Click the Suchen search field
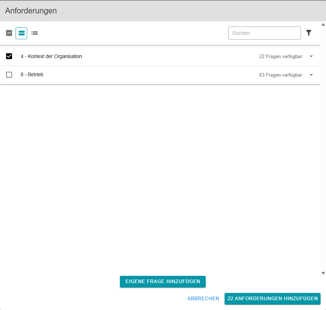Screen dimensions: 326x310 click(264, 33)
